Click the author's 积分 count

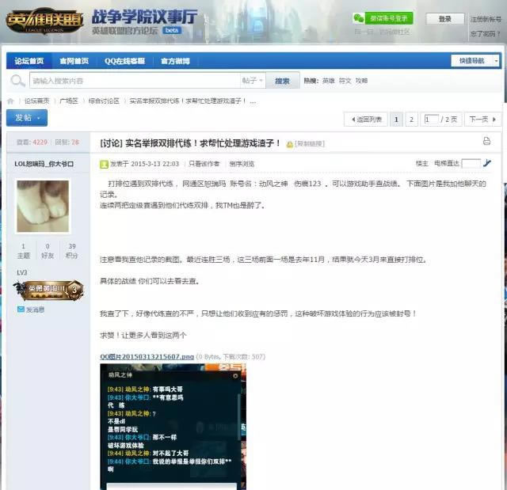click(x=72, y=251)
